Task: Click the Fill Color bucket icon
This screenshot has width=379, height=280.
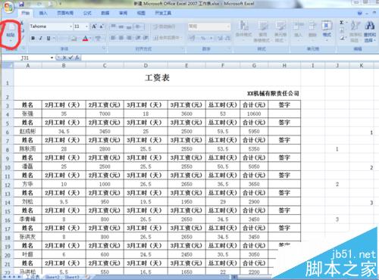Action: 74,39
